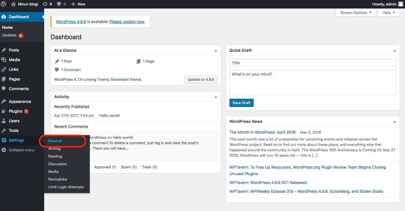This screenshot has height=211, width=405.
Task: Open Media in the Settings flyout
Action: [x=53, y=171]
